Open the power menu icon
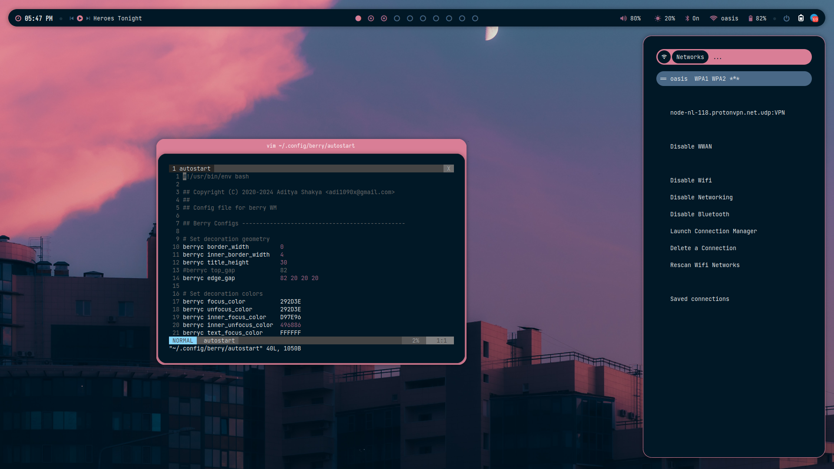This screenshot has height=469, width=834. coord(786,18)
